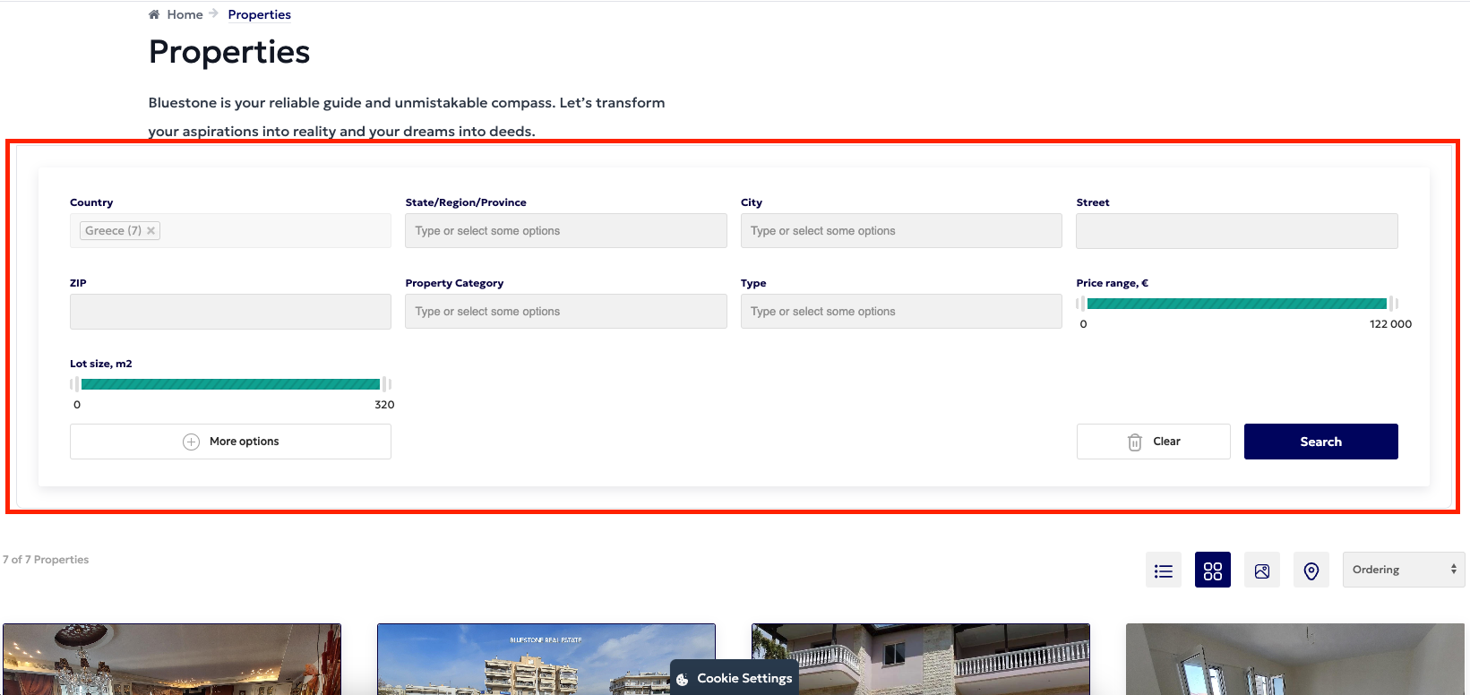Open the City options dropdown
Viewport: 1470px width, 695px height.
click(900, 231)
